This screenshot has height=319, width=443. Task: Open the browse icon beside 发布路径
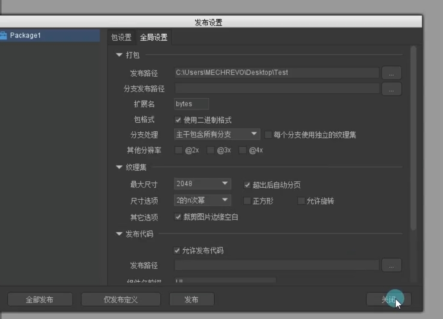point(391,73)
